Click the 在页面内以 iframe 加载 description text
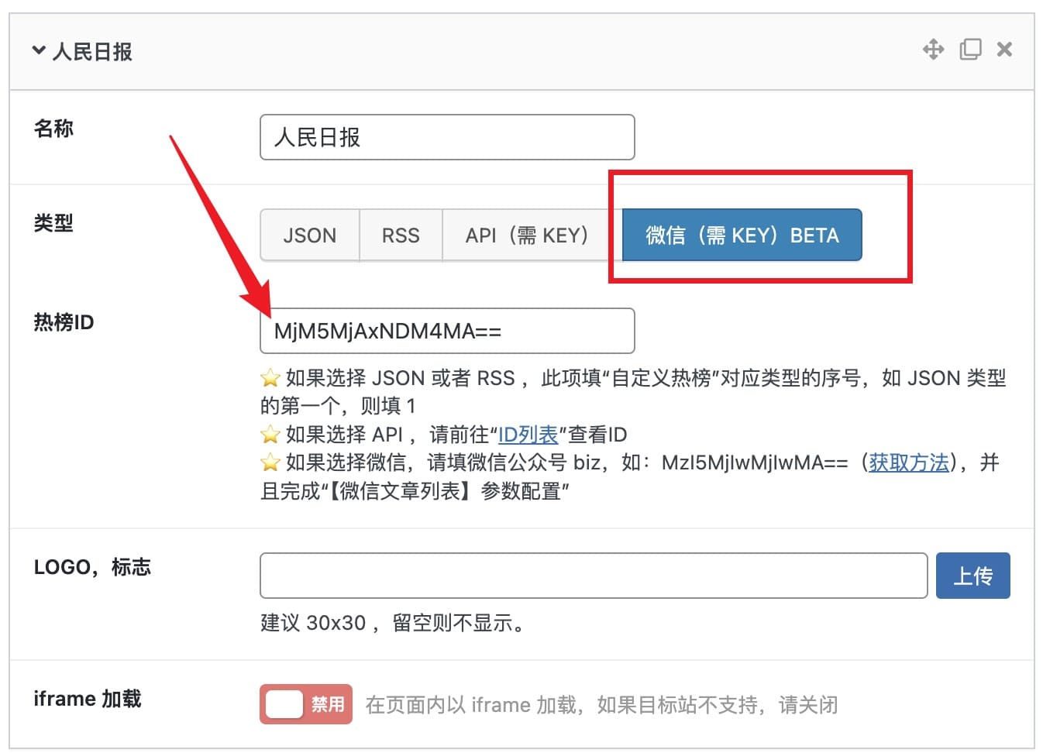The height and width of the screenshot is (753, 1043). [601, 705]
